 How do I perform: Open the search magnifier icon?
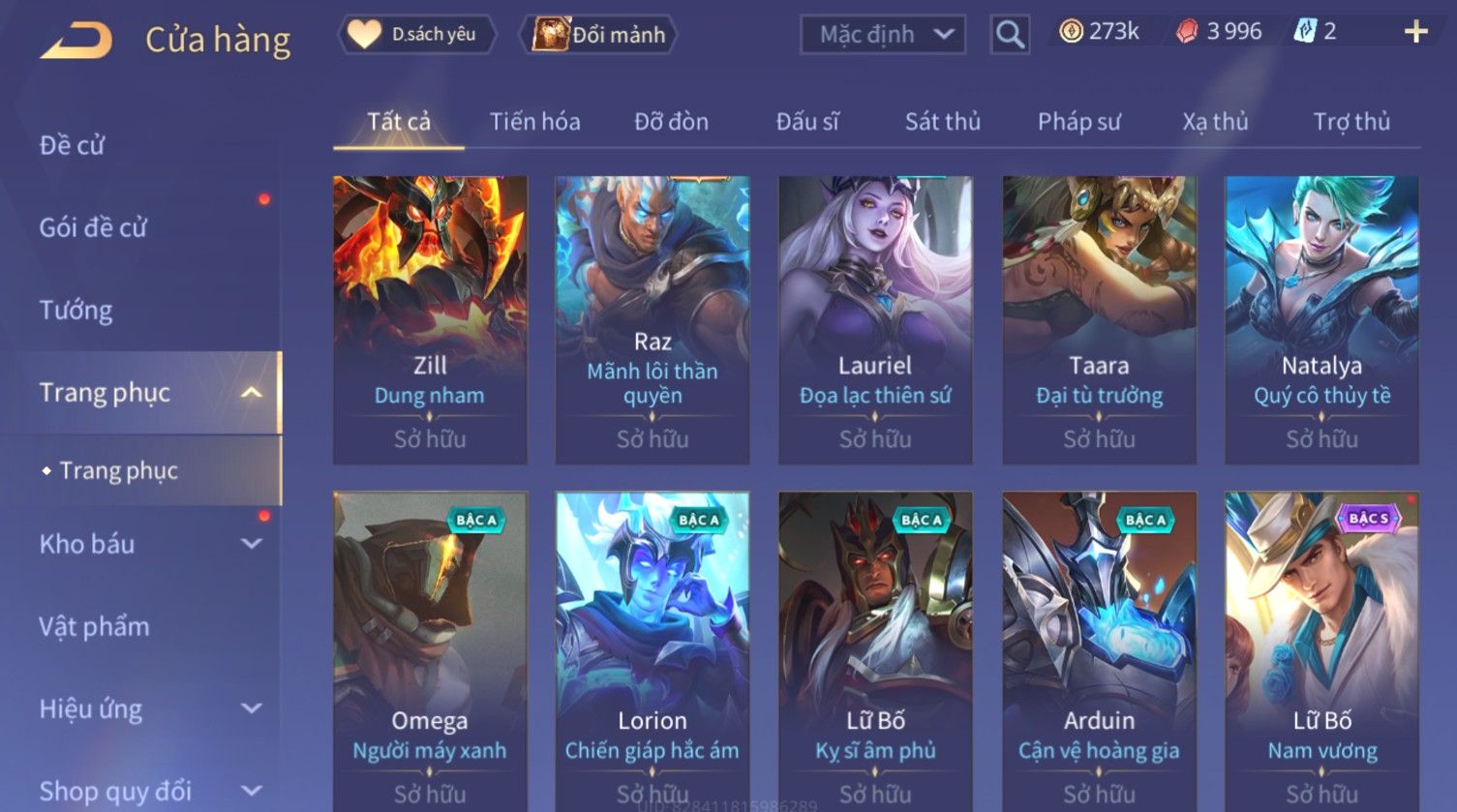click(1010, 35)
